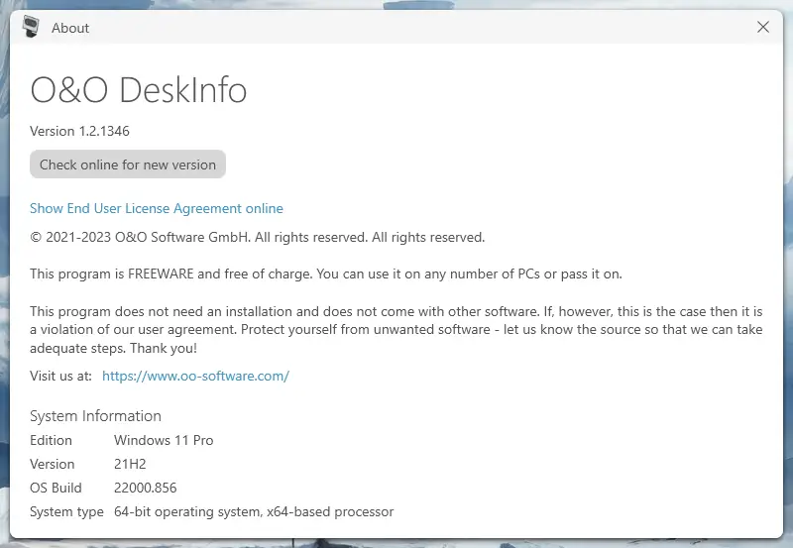The image size is (793, 548).
Task: Open the End User License Agreement link
Action: tap(157, 209)
